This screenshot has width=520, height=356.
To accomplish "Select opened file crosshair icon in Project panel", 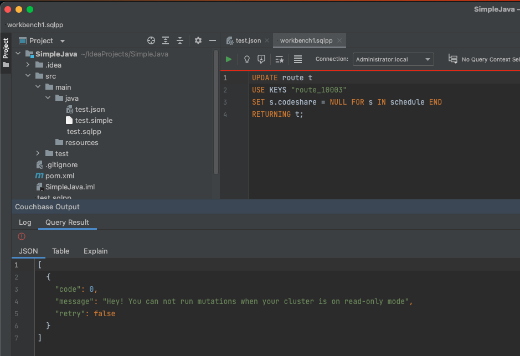I will 151,40.
